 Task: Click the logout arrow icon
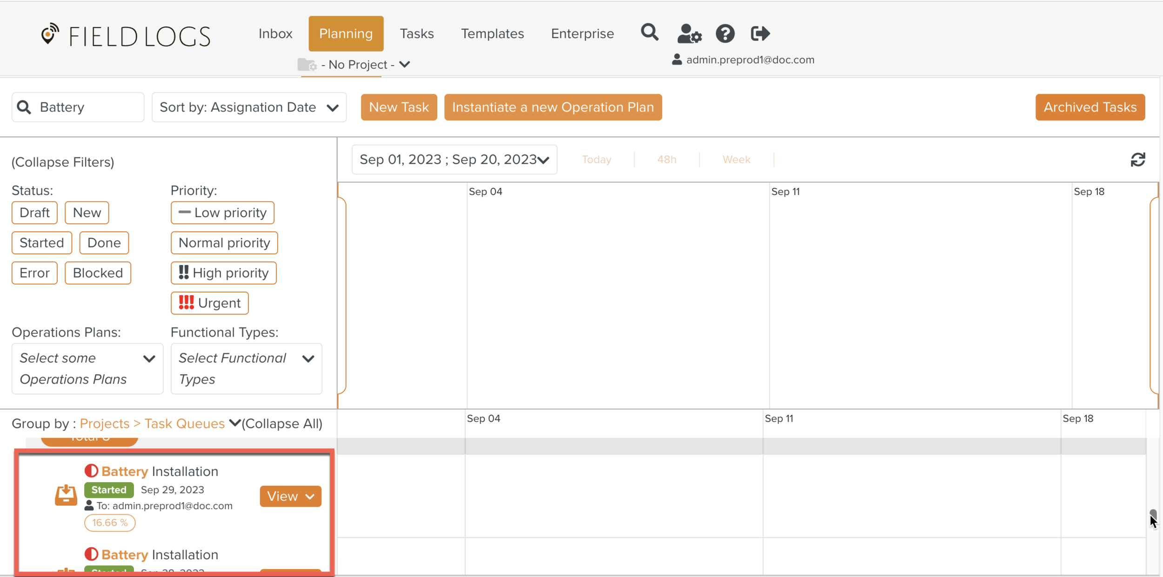[760, 33]
